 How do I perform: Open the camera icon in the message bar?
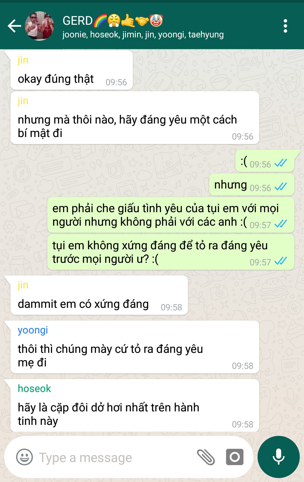click(234, 457)
